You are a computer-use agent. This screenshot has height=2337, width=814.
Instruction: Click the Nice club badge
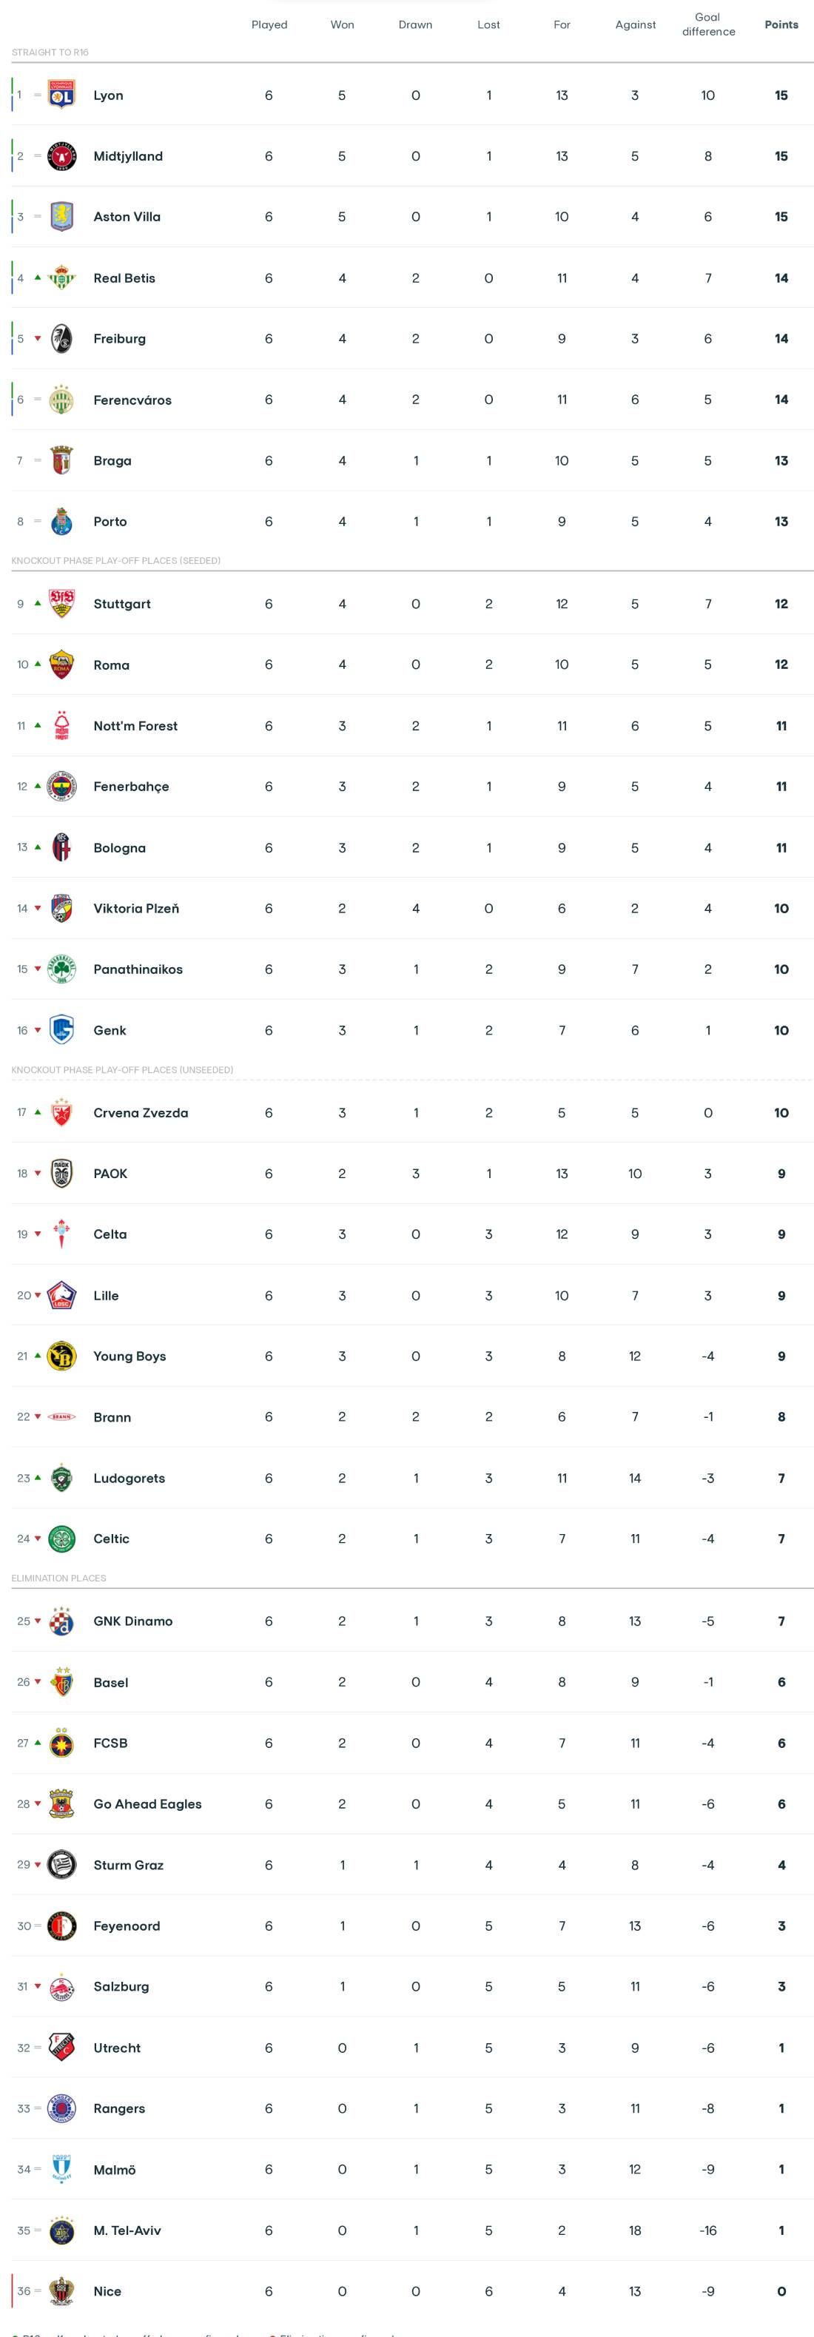61,2292
